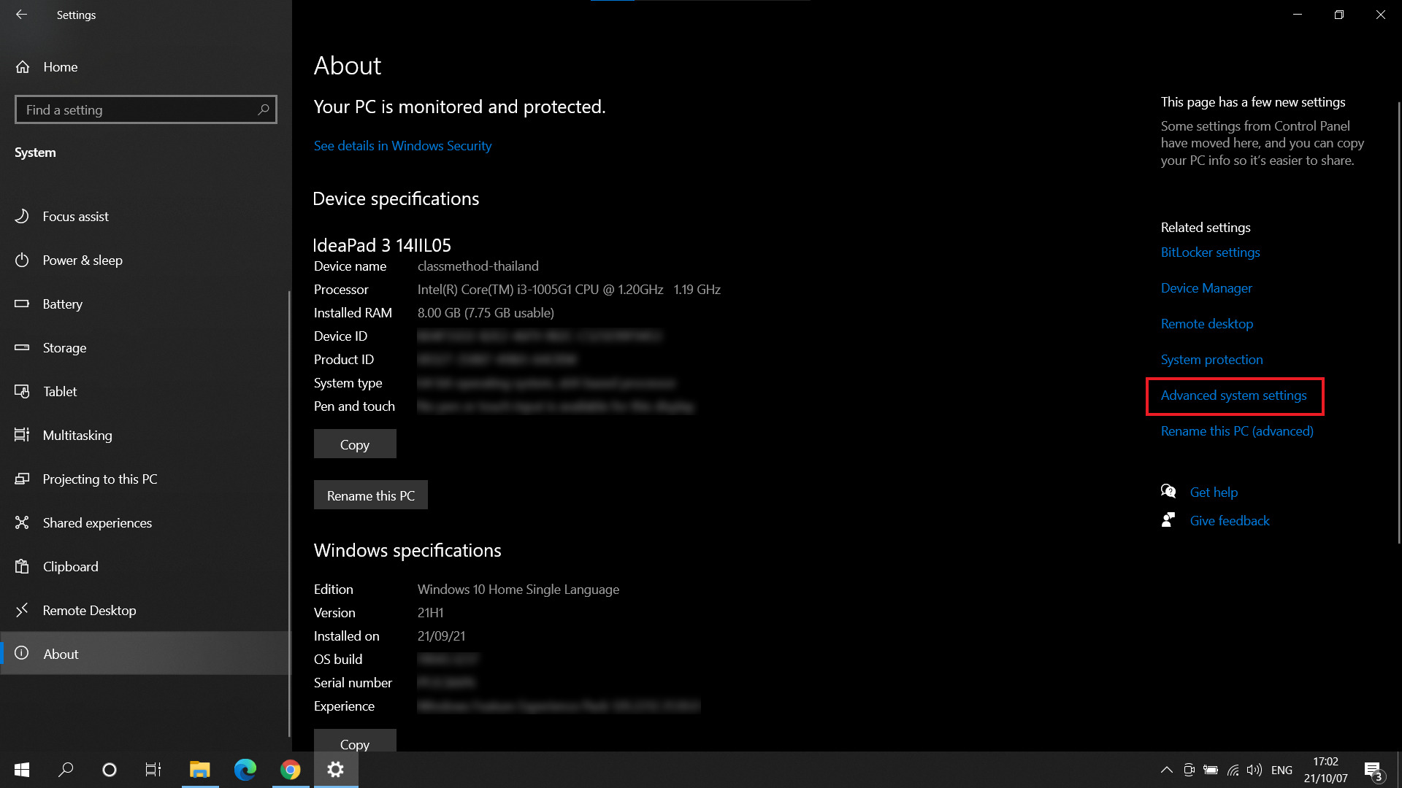Select the Focus assist moon icon
The height and width of the screenshot is (788, 1402).
(22, 216)
